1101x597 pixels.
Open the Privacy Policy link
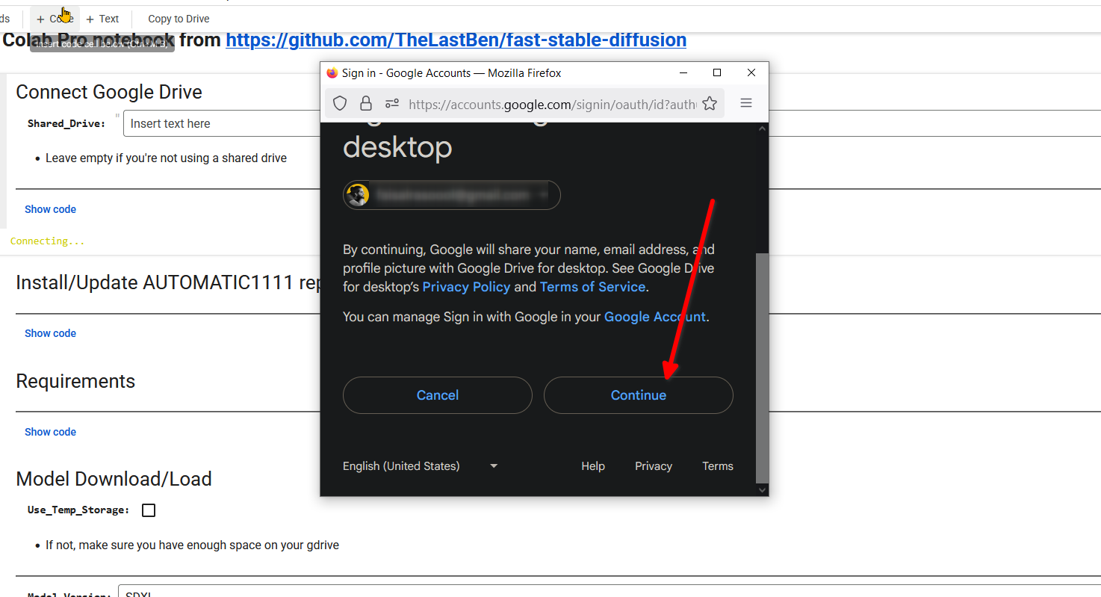click(467, 287)
